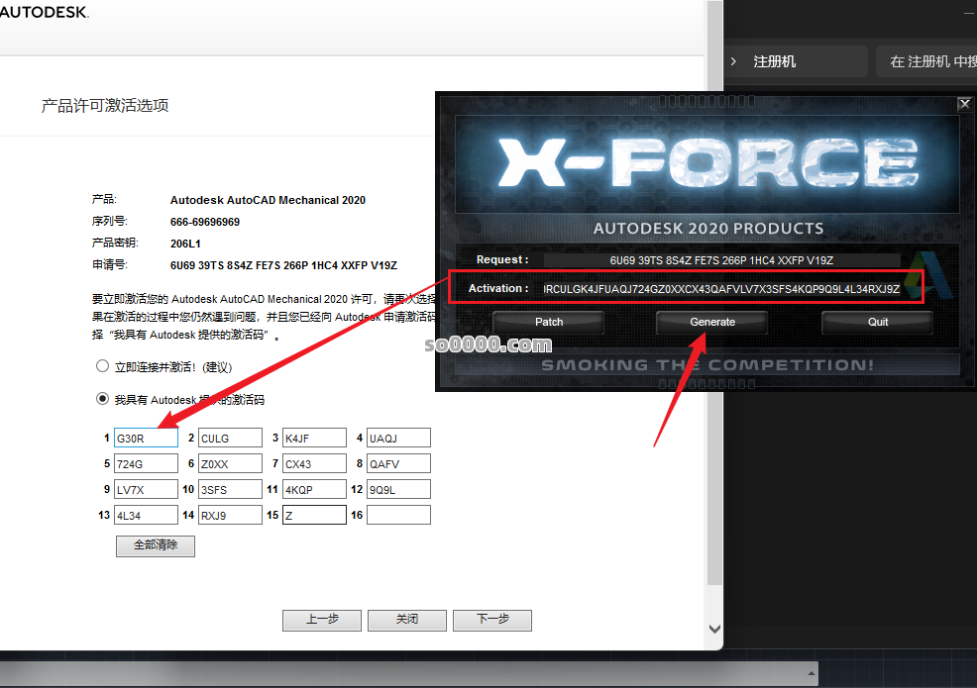
Task: Select the 立即连接并激活 radio option
Action: 102,366
